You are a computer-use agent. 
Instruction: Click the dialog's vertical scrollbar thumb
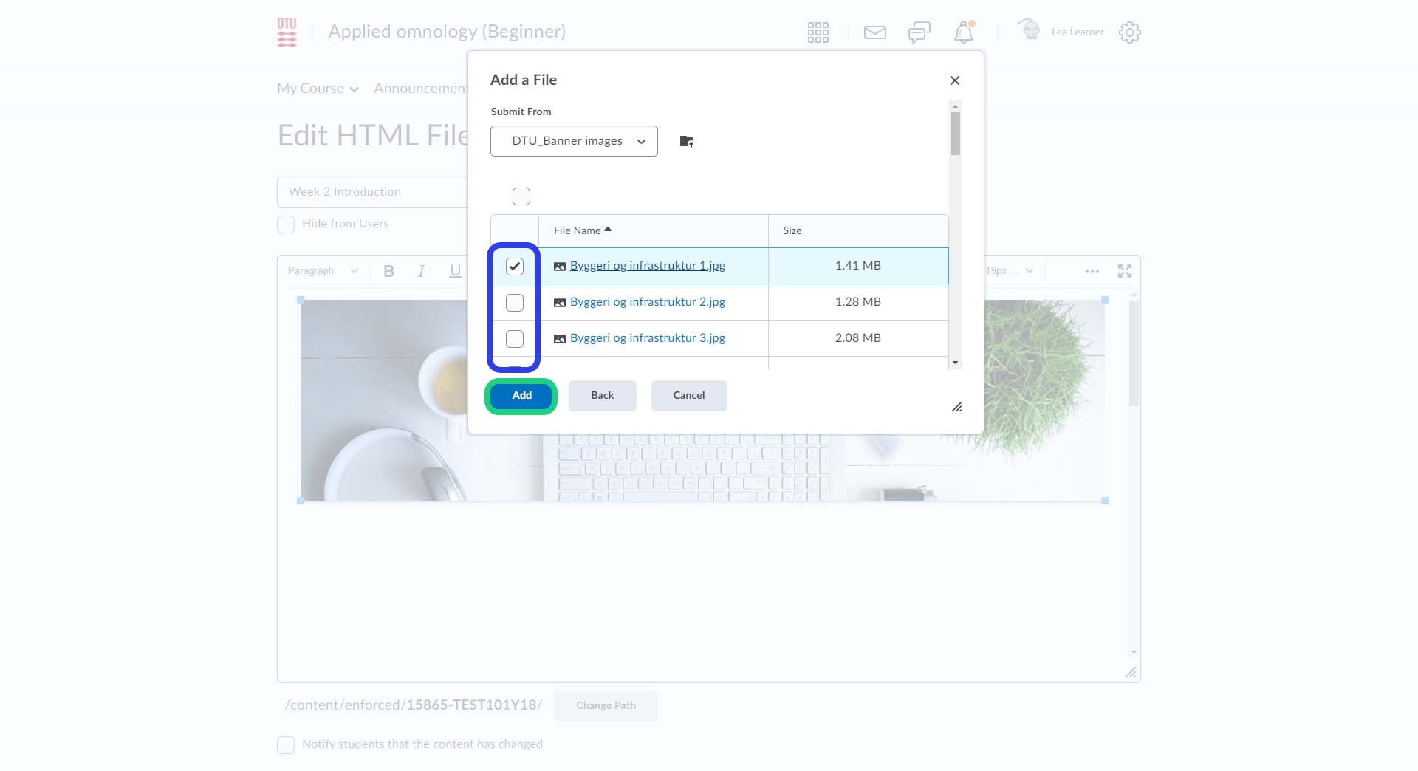(955, 134)
